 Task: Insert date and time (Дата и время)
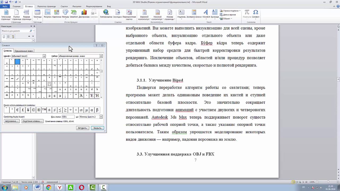(x=228, y=15)
